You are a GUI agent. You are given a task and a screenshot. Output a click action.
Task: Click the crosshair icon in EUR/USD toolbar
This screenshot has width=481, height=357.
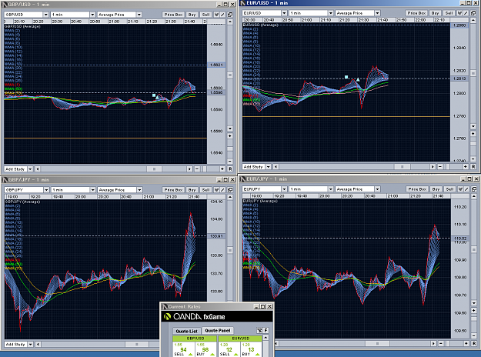pyautogui.click(x=459, y=13)
